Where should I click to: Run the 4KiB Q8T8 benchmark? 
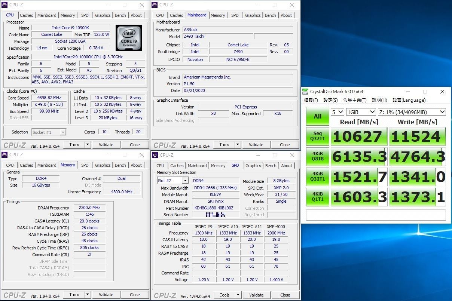(317, 156)
